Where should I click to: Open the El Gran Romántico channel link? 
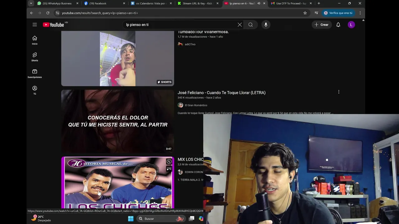(196, 105)
